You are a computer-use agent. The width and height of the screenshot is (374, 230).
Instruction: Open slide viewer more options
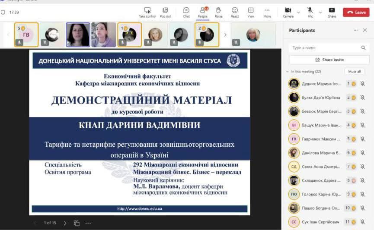click(88, 223)
